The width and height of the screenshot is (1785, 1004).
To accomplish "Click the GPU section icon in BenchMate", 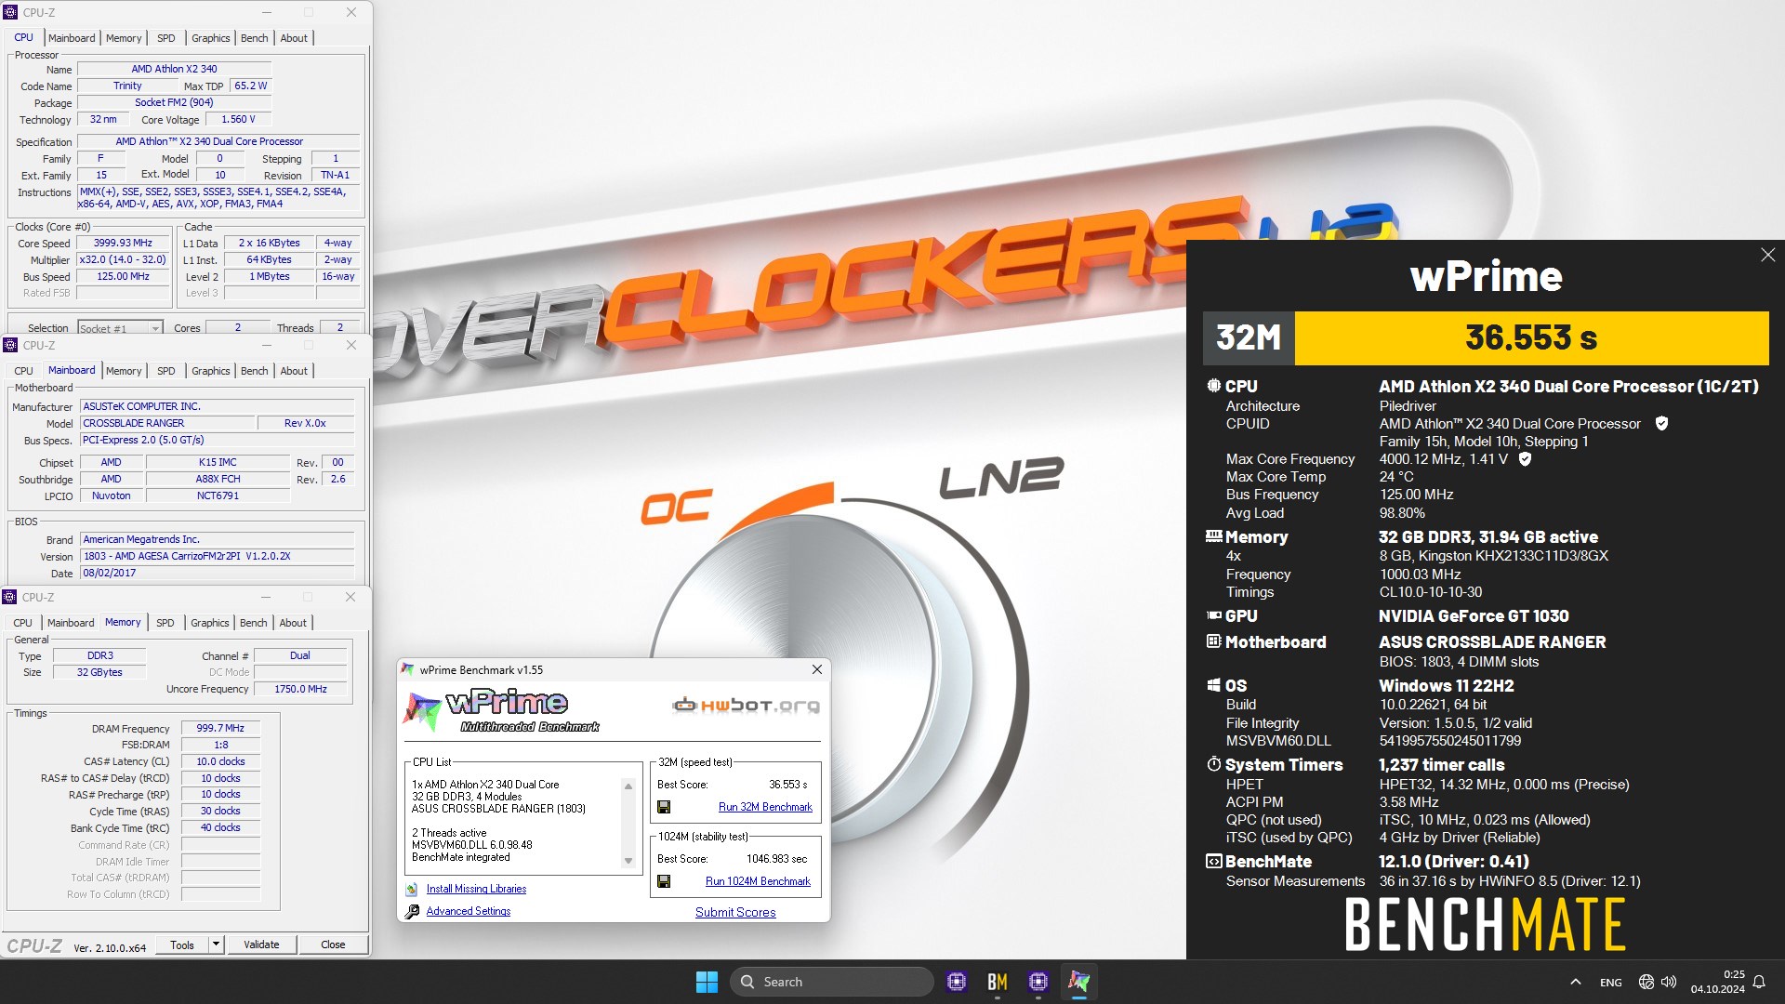I will pos(1213,615).
